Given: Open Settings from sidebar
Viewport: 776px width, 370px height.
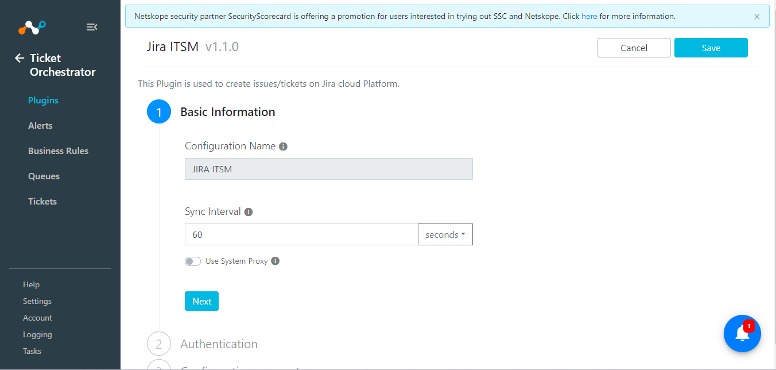Looking at the screenshot, I should (37, 301).
